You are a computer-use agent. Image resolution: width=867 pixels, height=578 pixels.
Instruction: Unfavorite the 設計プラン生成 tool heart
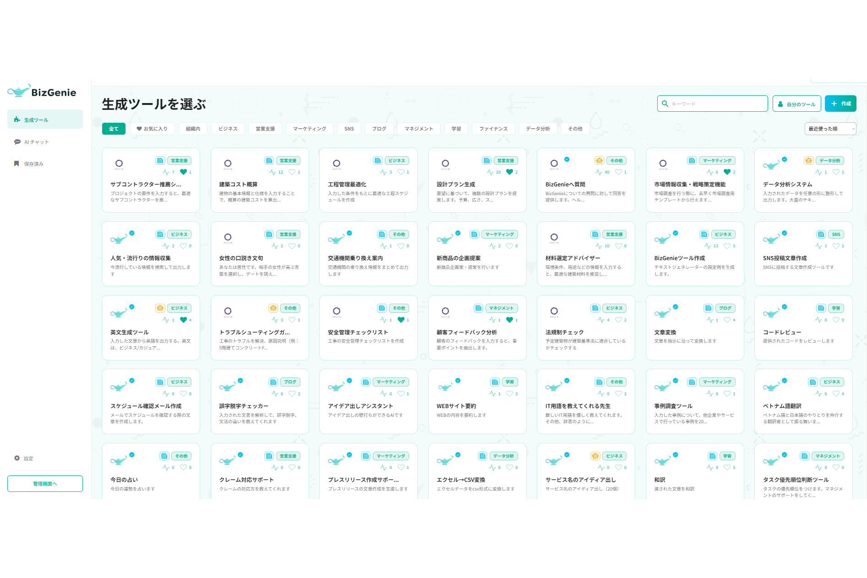click(510, 172)
